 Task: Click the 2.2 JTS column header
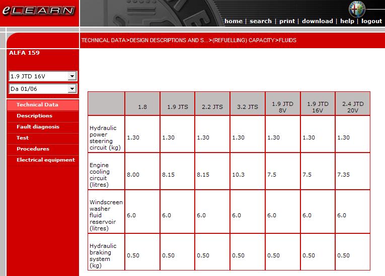(212, 103)
